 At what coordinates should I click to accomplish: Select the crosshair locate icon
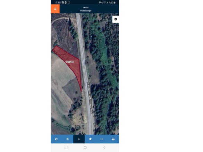[x=68, y=139]
